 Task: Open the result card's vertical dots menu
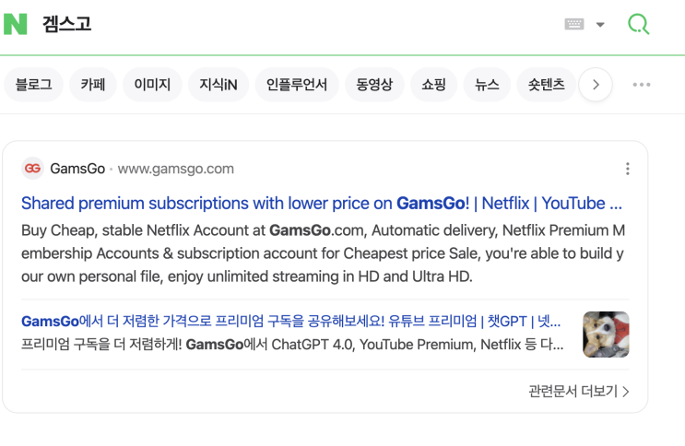[x=627, y=169]
